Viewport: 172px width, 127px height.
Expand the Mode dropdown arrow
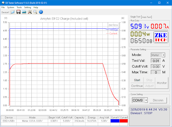[163, 55]
